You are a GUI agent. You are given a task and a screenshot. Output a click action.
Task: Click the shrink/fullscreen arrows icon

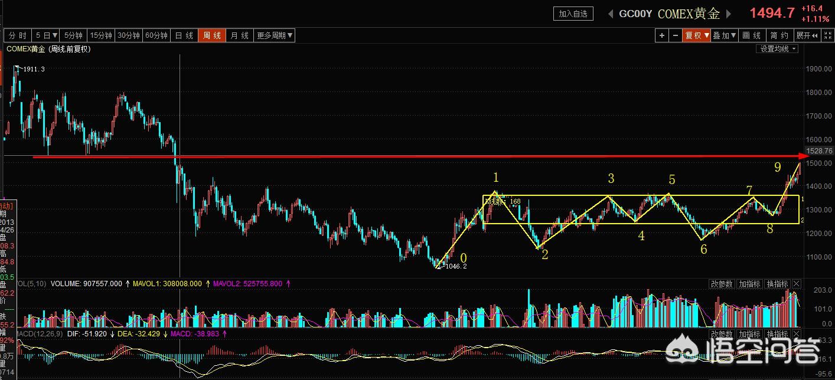coord(827,35)
